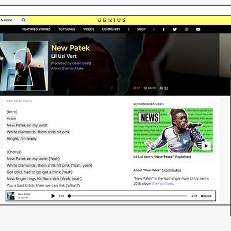Viewport: 231px width, 231px height.
Task: Open New Patek album cover art
Action: tap(24, 66)
